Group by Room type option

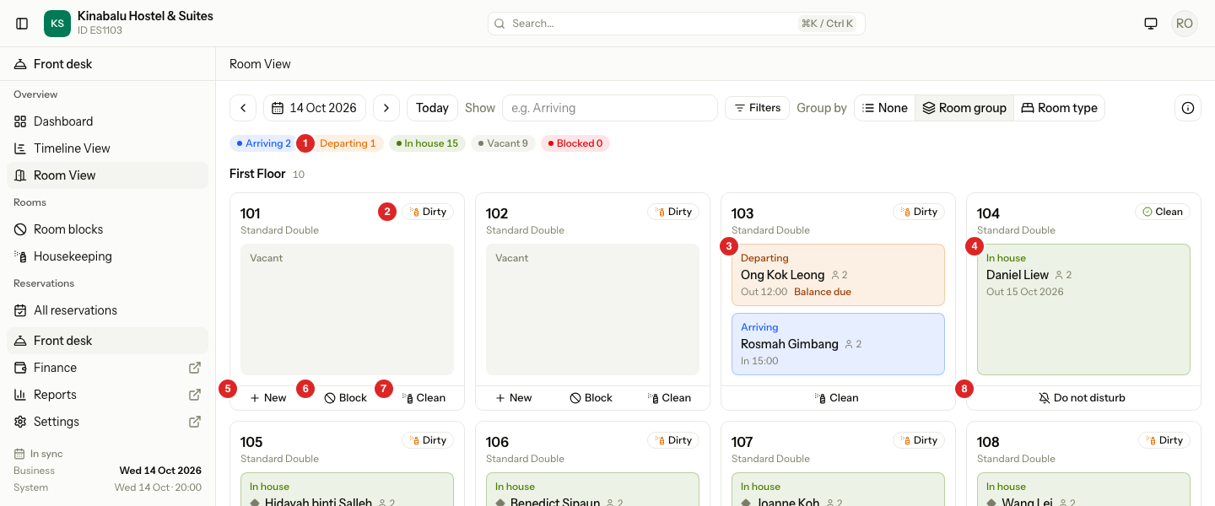1059,108
